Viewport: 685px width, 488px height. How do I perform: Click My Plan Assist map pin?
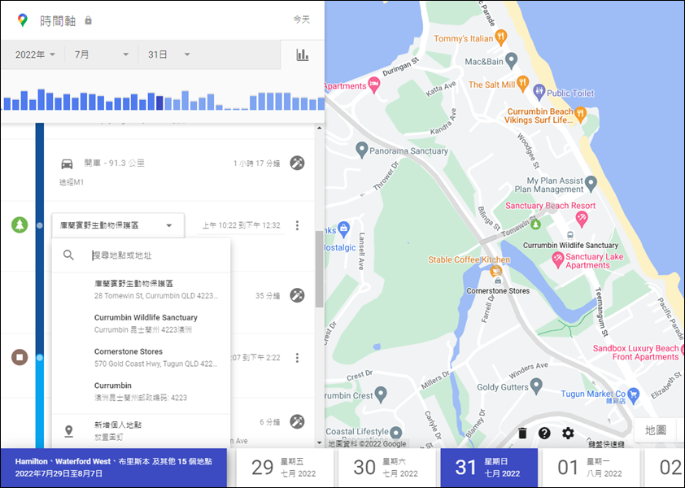(591, 184)
